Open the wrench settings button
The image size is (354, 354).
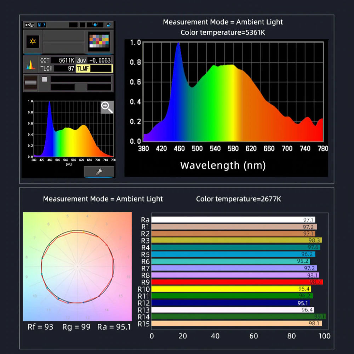click(x=99, y=172)
